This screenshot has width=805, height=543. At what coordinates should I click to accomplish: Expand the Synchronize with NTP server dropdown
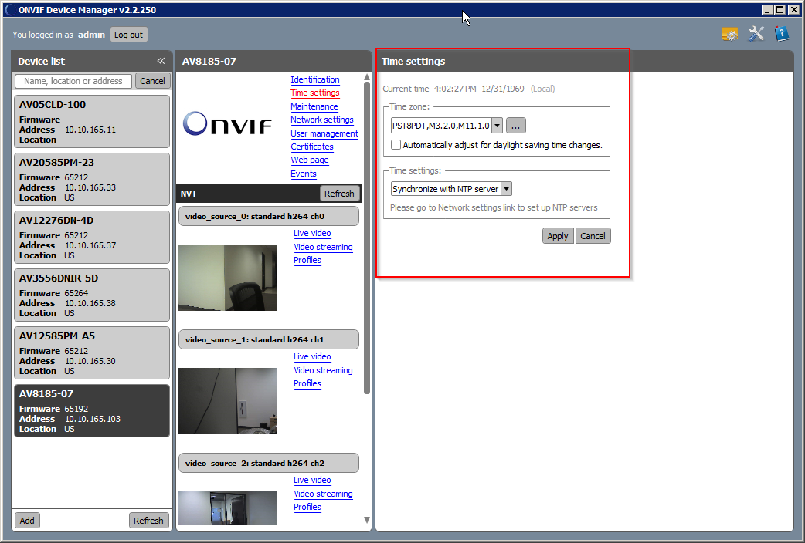506,189
